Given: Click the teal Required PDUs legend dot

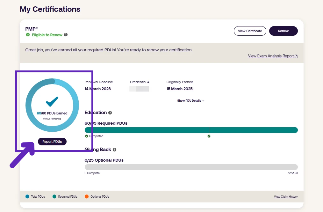Looking at the screenshot, I should pos(54,197).
